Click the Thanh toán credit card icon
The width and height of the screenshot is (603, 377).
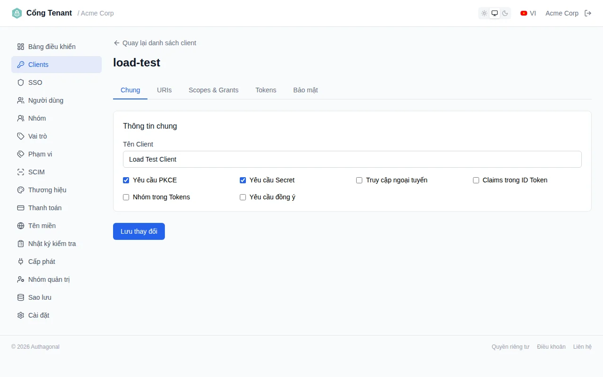click(21, 208)
